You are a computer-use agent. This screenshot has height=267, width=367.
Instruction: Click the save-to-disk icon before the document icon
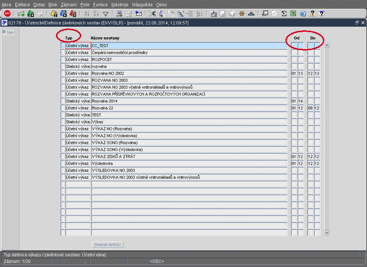tap(213, 14)
